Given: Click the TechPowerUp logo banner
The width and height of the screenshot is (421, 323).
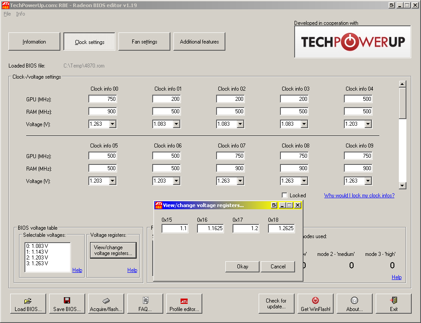Looking at the screenshot, I should [x=353, y=42].
